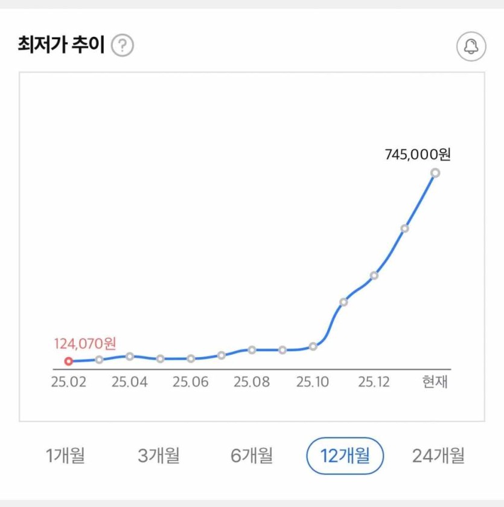The image size is (504, 507).
Task: Click the red 124,070원 lowest price label
Action: pos(85,344)
